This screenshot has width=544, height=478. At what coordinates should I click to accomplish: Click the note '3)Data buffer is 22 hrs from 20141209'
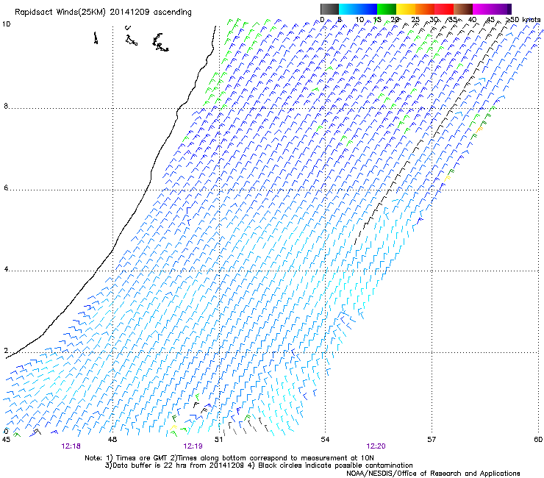click(174, 465)
